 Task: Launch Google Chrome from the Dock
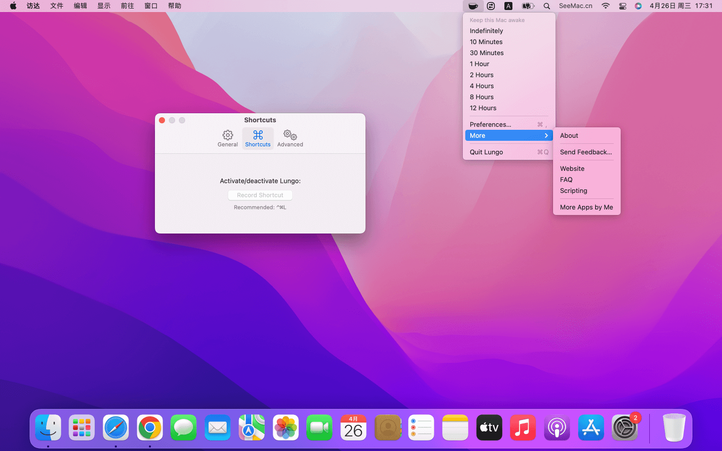149,428
